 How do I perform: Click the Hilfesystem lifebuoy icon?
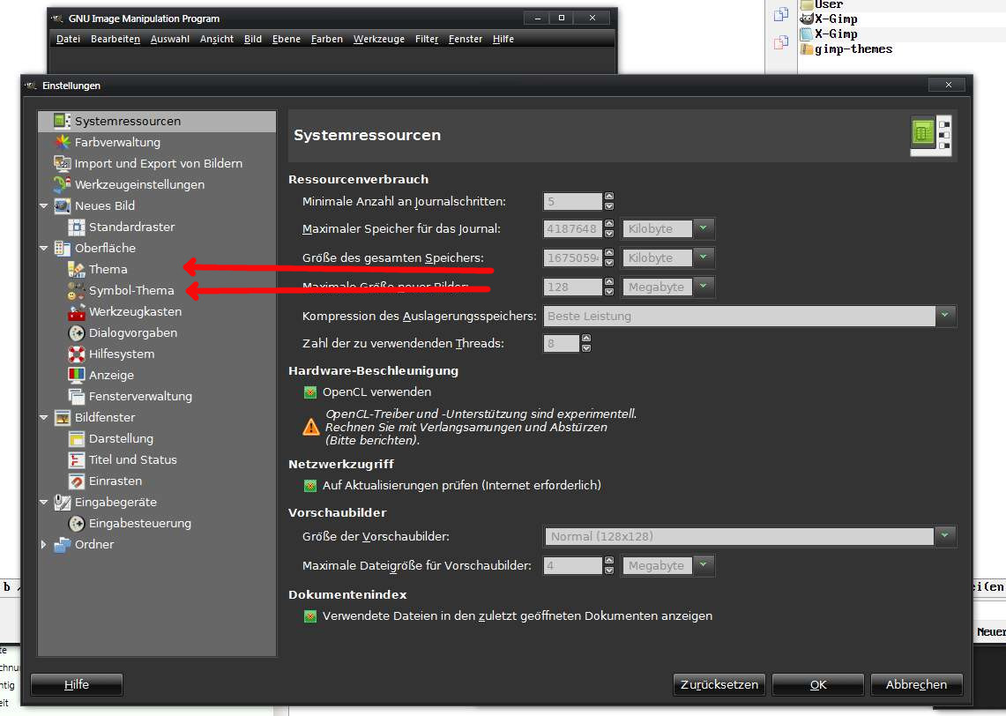click(77, 354)
